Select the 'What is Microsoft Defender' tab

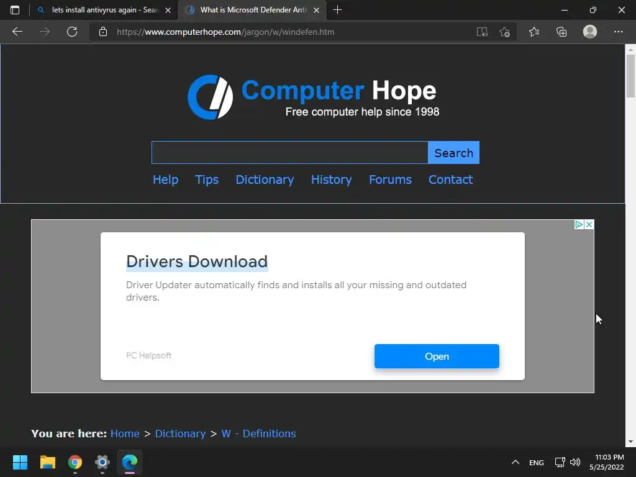(252, 10)
